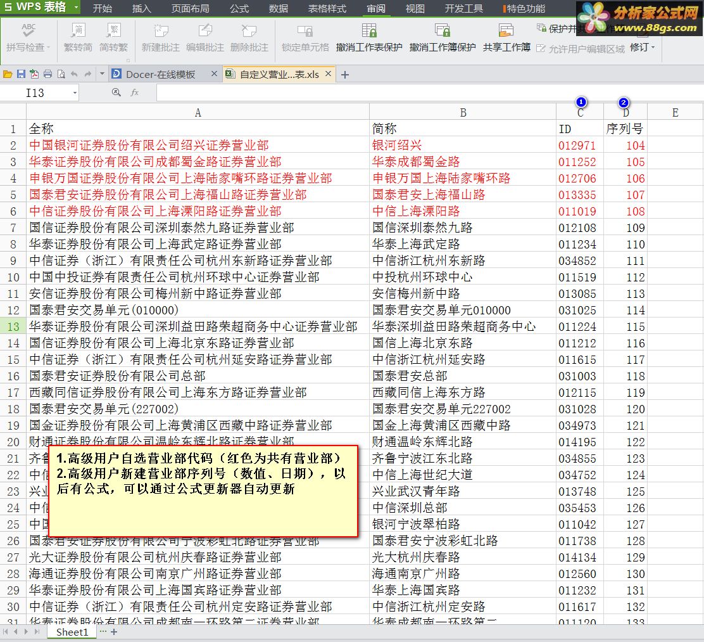Image resolution: width=704 pixels, height=642 pixels.
Task: Click the lock cell icon
Action: [305, 30]
